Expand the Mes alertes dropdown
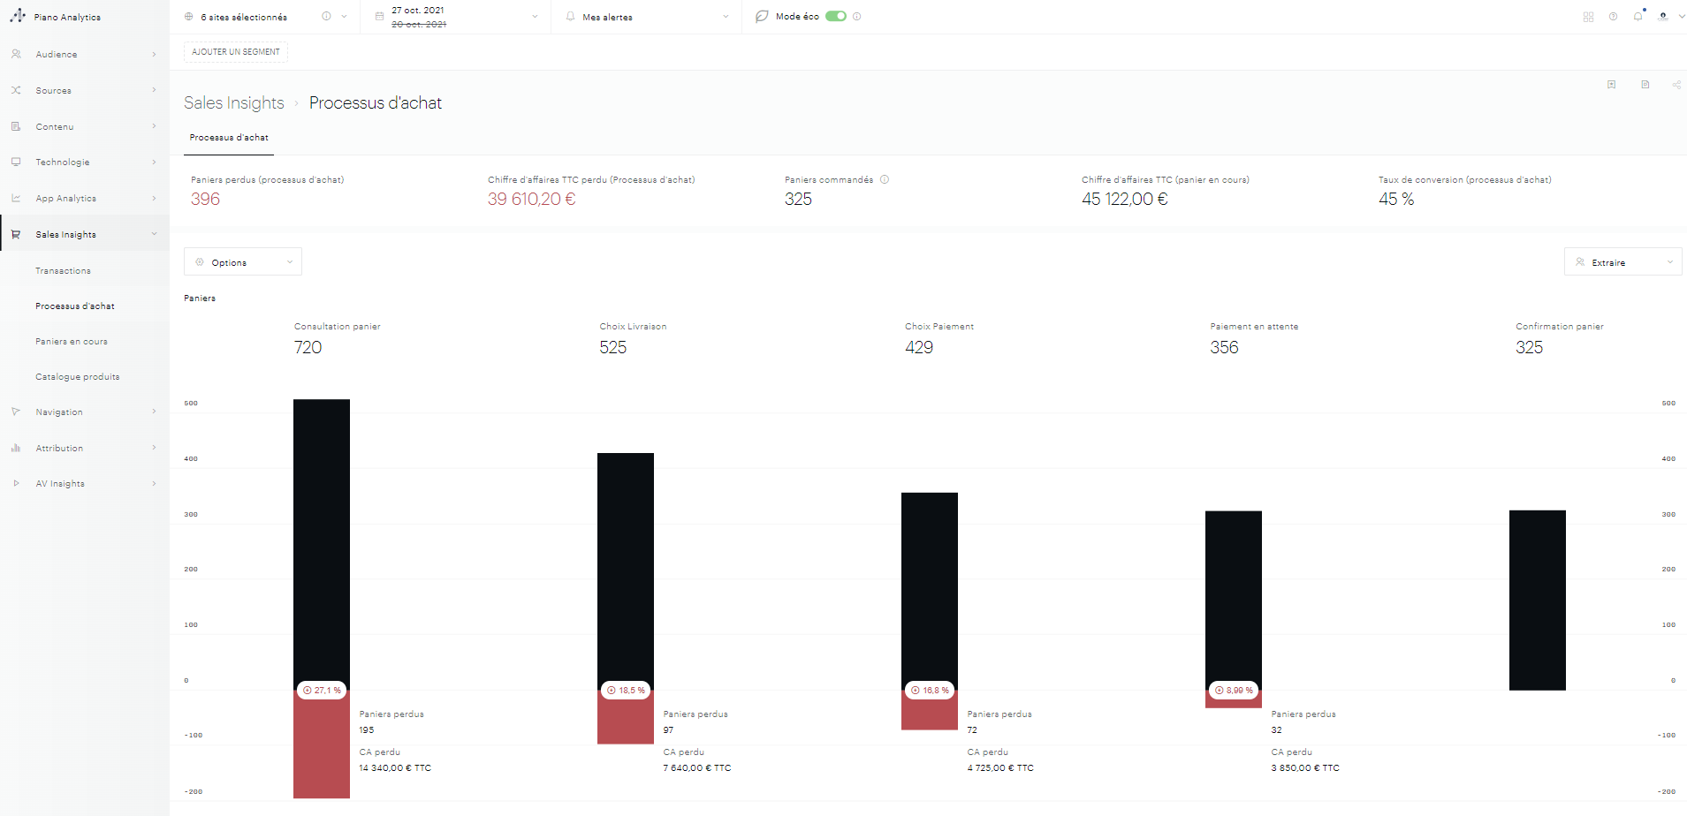 647,17
